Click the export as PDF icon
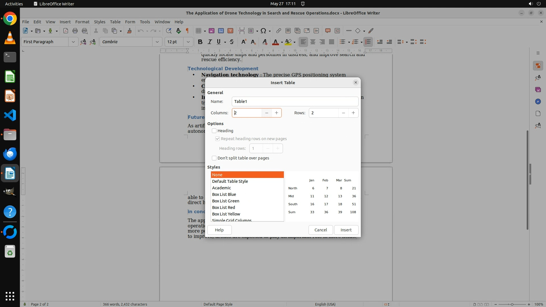Image resolution: width=546 pixels, height=307 pixels. click(x=66, y=31)
